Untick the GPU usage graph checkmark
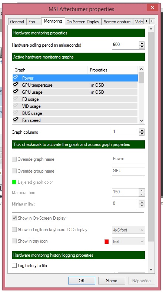This screenshot has height=293, width=166. [16, 91]
